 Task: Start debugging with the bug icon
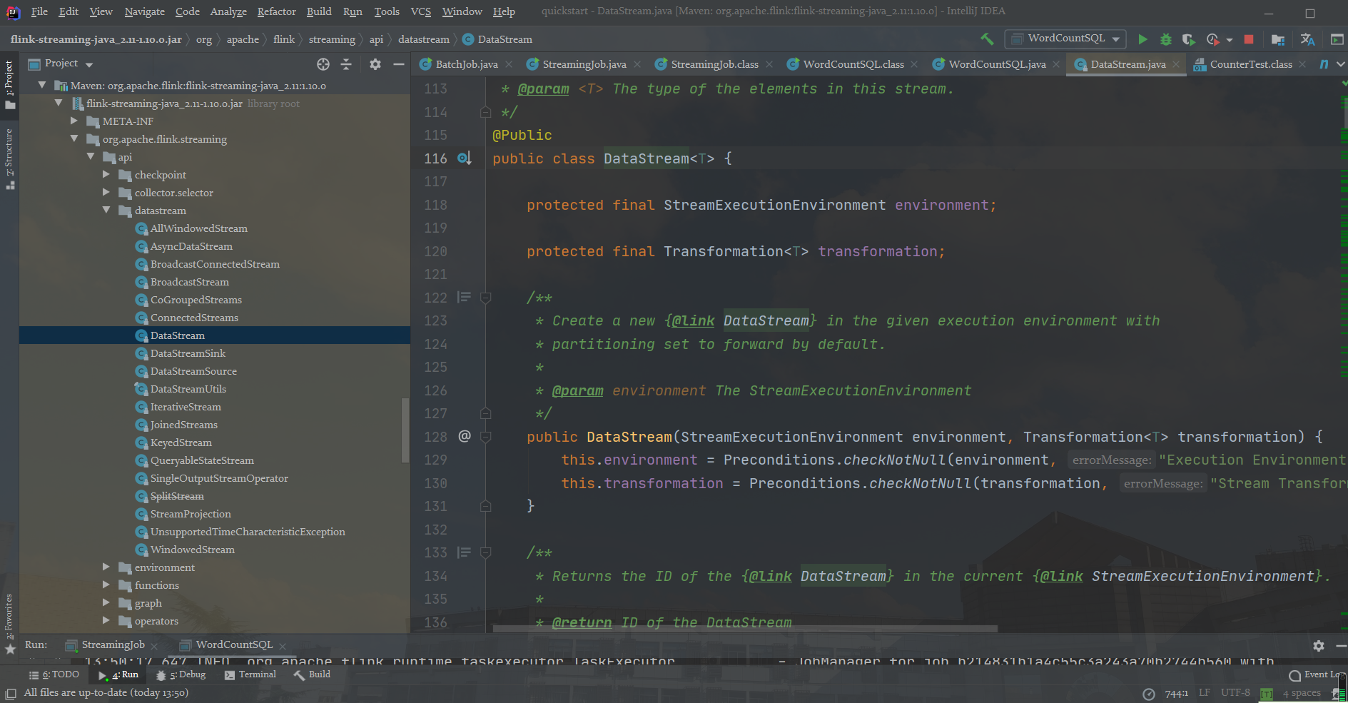1166,39
